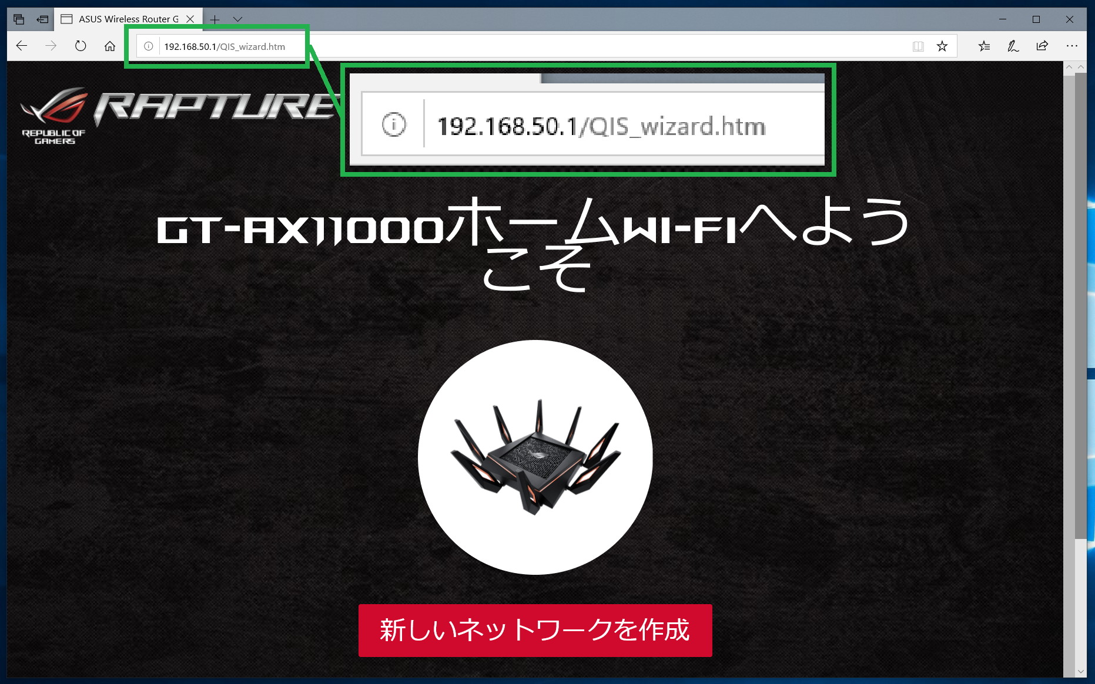Open Settings and more ellipsis menu
The width and height of the screenshot is (1095, 684).
click(1072, 46)
